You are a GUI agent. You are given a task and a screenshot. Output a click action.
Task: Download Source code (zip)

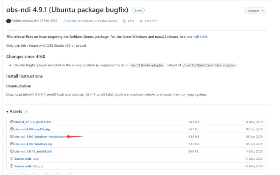pyautogui.click(x=27, y=159)
